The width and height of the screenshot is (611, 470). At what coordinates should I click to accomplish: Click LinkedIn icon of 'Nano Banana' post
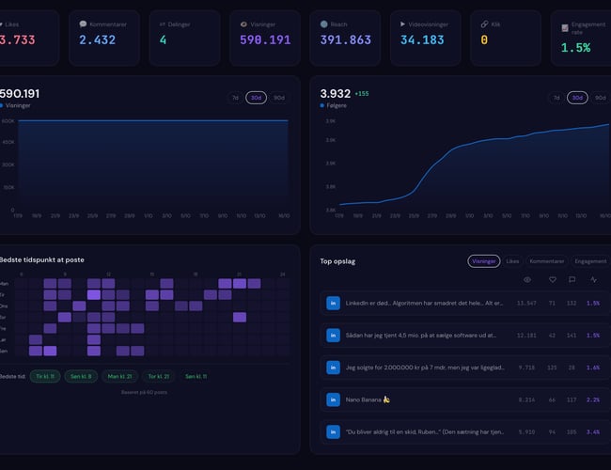333,399
